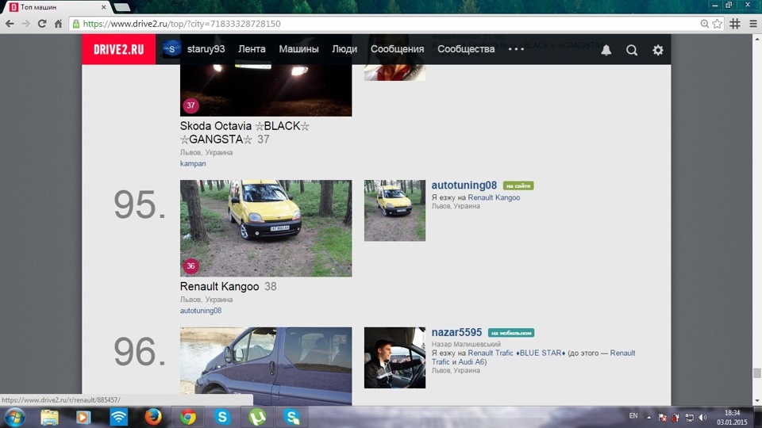Image resolution: width=762 pixels, height=428 pixels.
Task: Expand the three-dots more menu
Action: click(516, 49)
